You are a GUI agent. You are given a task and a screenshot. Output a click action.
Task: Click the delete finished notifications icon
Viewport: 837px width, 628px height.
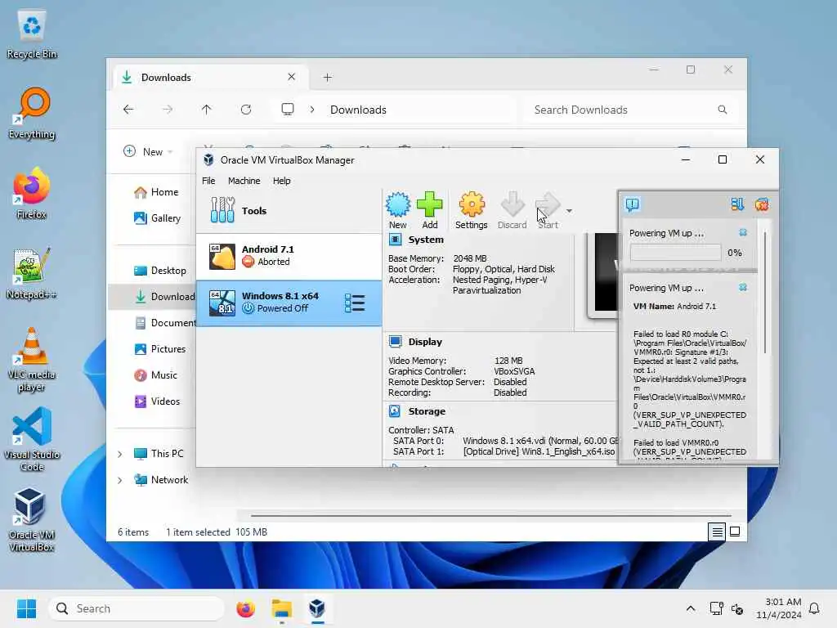[762, 204]
